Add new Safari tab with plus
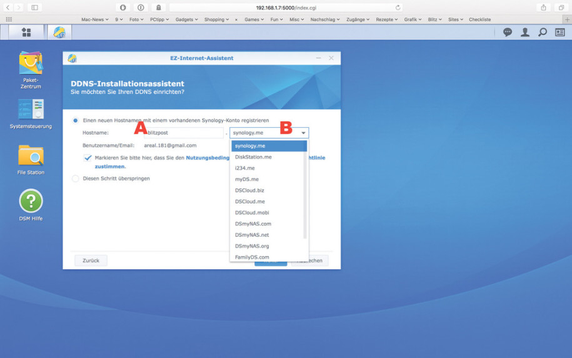 (x=567, y=19)
